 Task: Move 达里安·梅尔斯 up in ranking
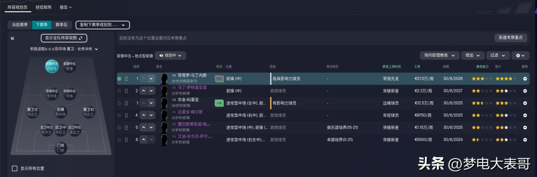click(143, 115)
